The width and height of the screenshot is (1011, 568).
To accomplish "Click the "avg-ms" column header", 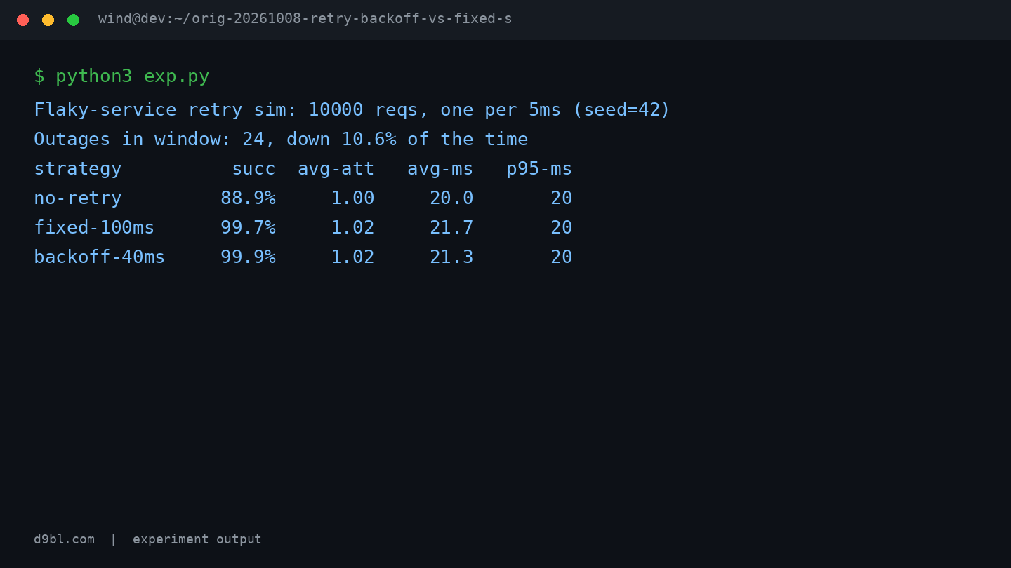I will (440, 169).
